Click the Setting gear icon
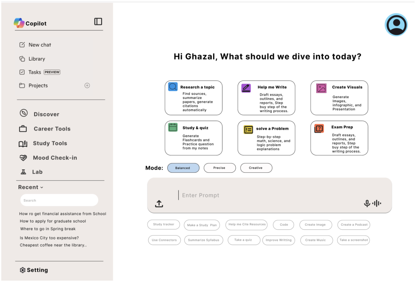Image resolution: width=417 pixels, height=282 pixels. [23, 270]
